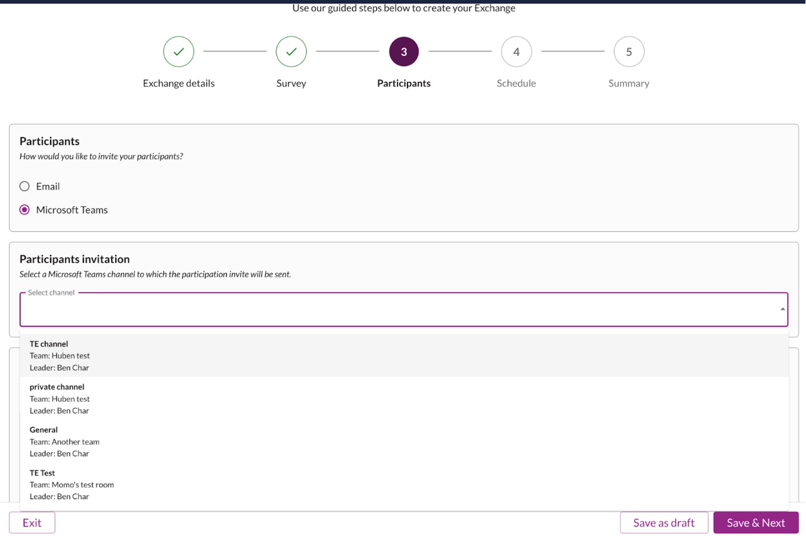Click the Participants step label
The image size is (806, 540).
[404, 83]
